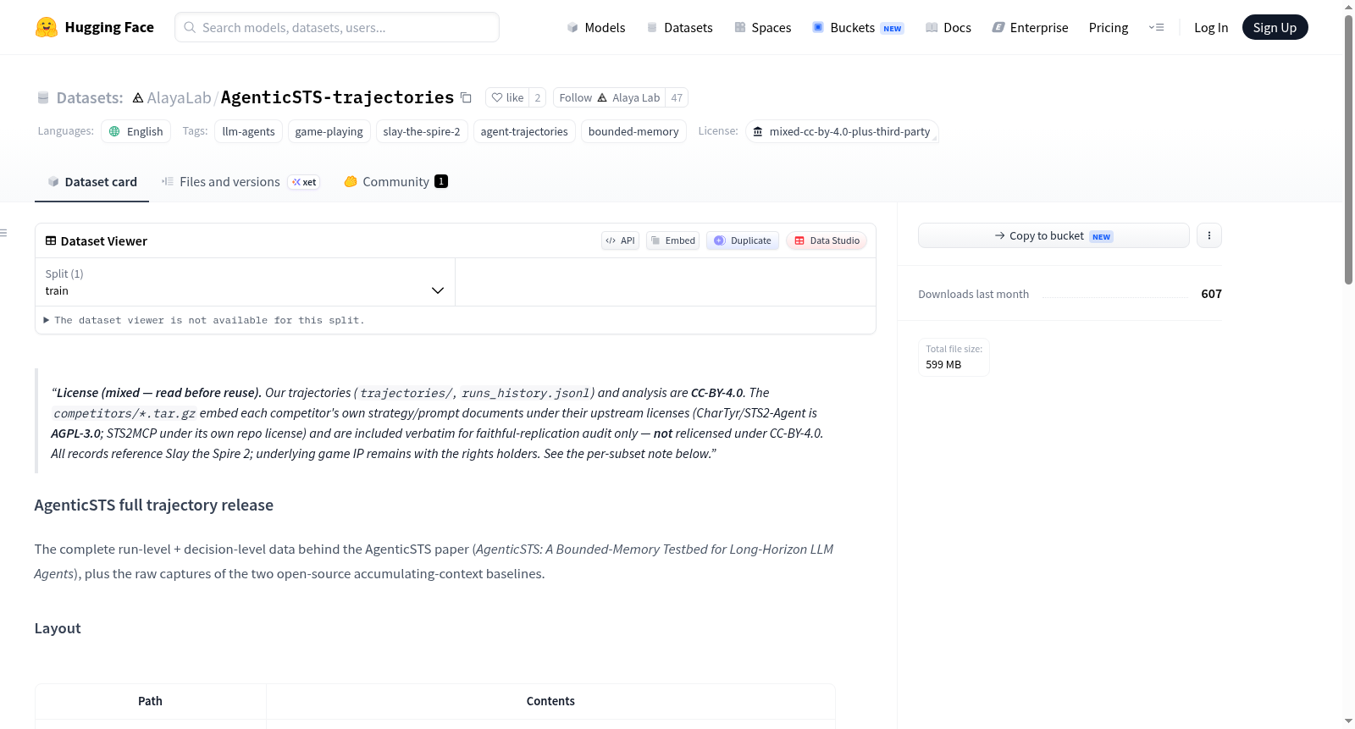Click the license bank icon
Screen dimensions: 1355x729
(758, 131)
